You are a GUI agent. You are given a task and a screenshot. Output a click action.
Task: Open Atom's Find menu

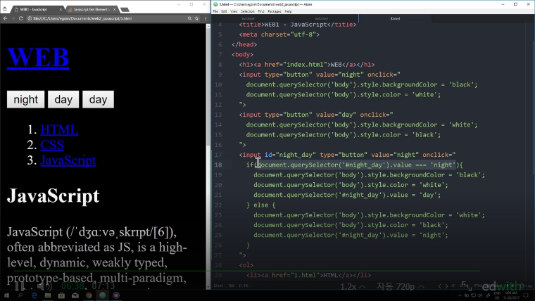[261, 11]
